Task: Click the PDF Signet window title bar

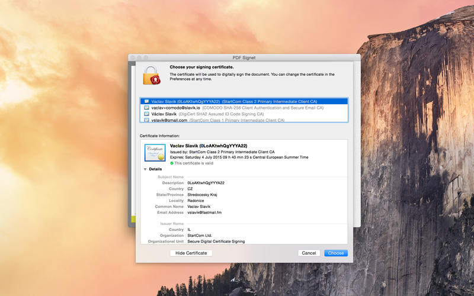Action: click(244, 58)
